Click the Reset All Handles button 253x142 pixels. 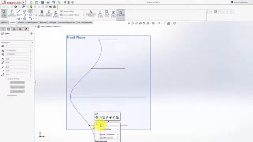(17, 87)
